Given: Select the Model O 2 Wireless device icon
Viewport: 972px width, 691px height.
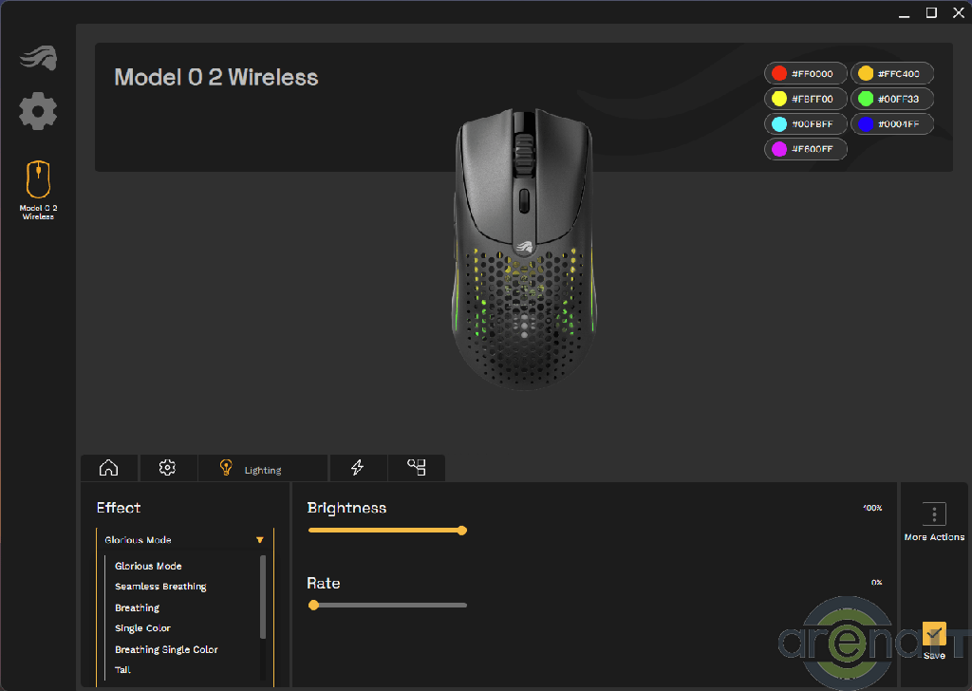Looking at the screenshot, I should pos(39,180).
